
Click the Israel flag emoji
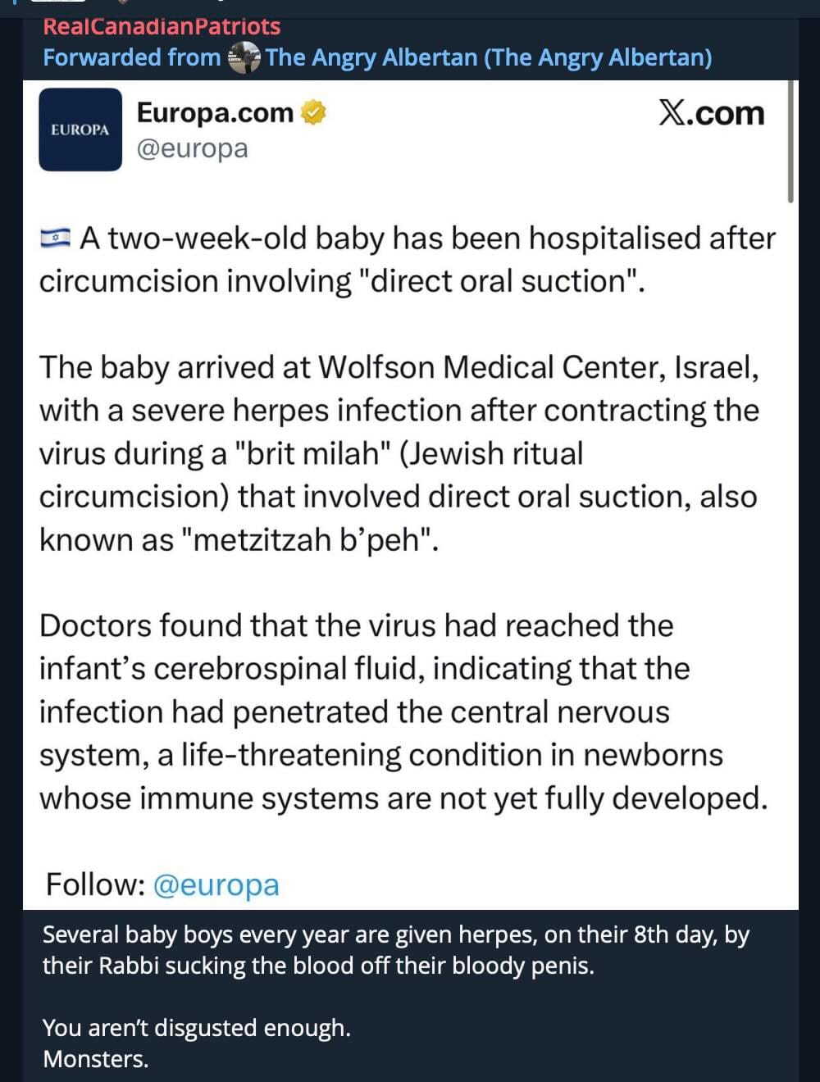pyautogui.click(x=56, y=239)
